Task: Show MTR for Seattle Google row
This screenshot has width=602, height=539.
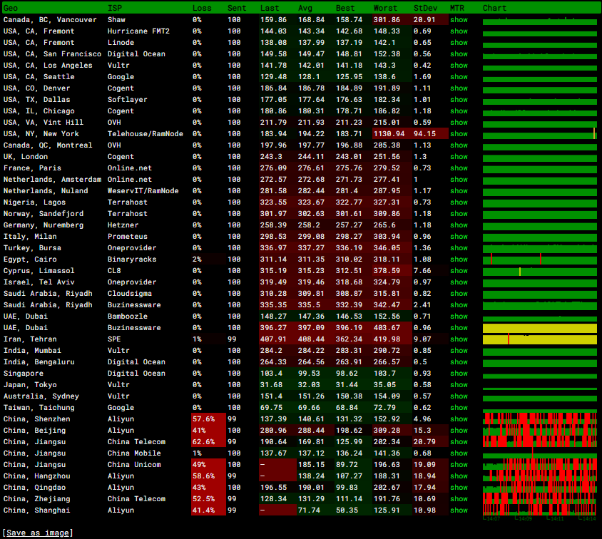Action: [x=459, y=77]
